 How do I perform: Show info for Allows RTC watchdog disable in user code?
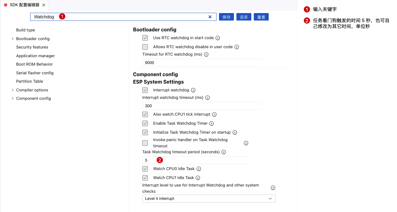237,47
